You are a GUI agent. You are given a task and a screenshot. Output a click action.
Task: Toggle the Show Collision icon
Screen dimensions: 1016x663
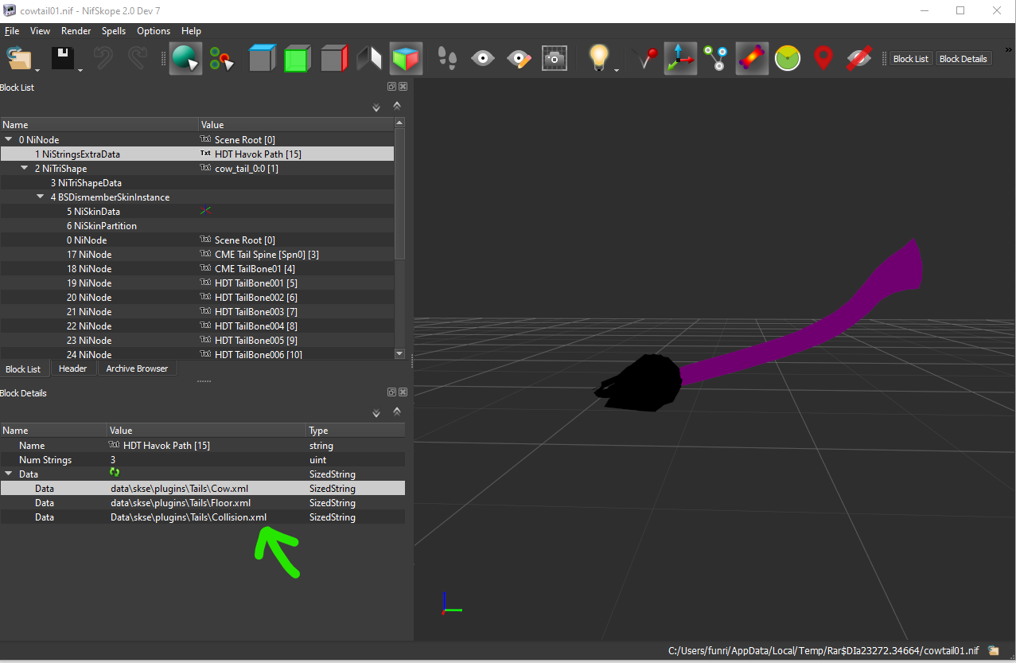[x=751, y=58]
